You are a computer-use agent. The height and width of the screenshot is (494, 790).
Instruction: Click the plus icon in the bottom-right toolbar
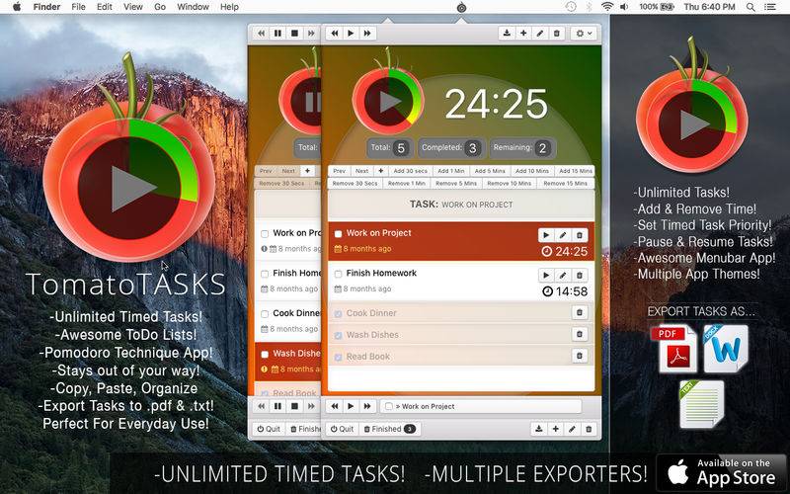point(555,429)
